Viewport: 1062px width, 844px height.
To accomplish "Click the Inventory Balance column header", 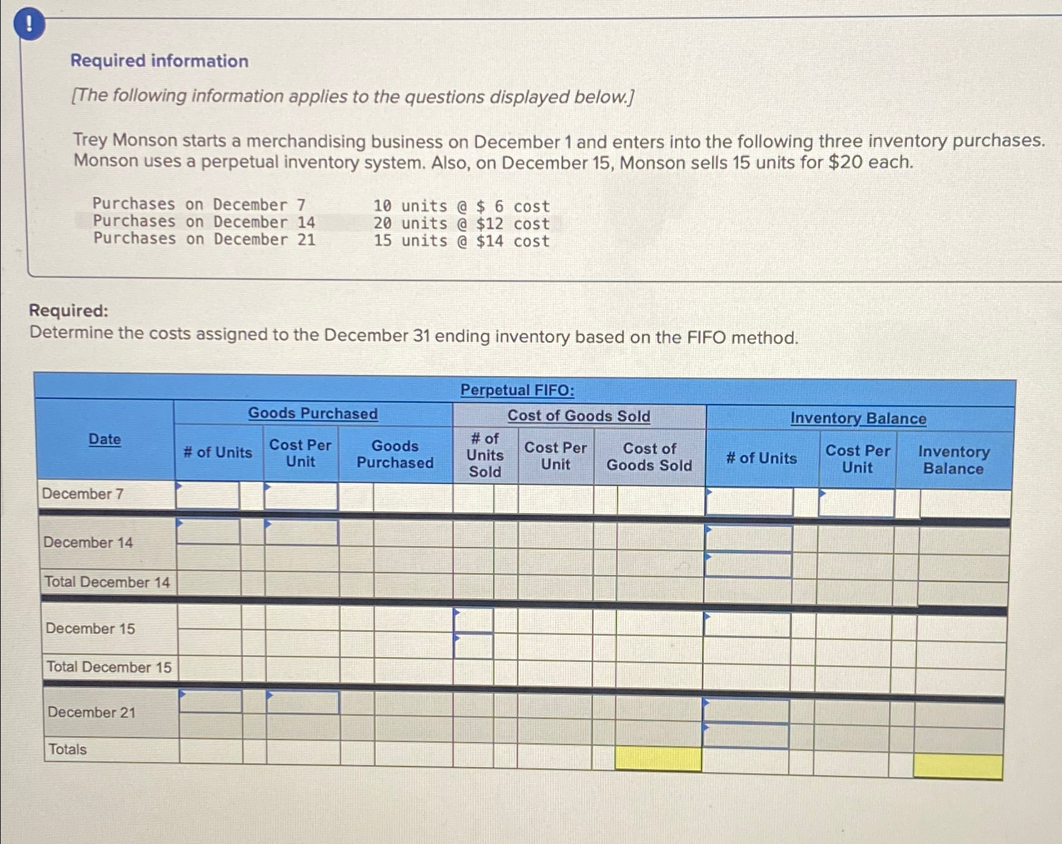I will (x=858, y=418).
